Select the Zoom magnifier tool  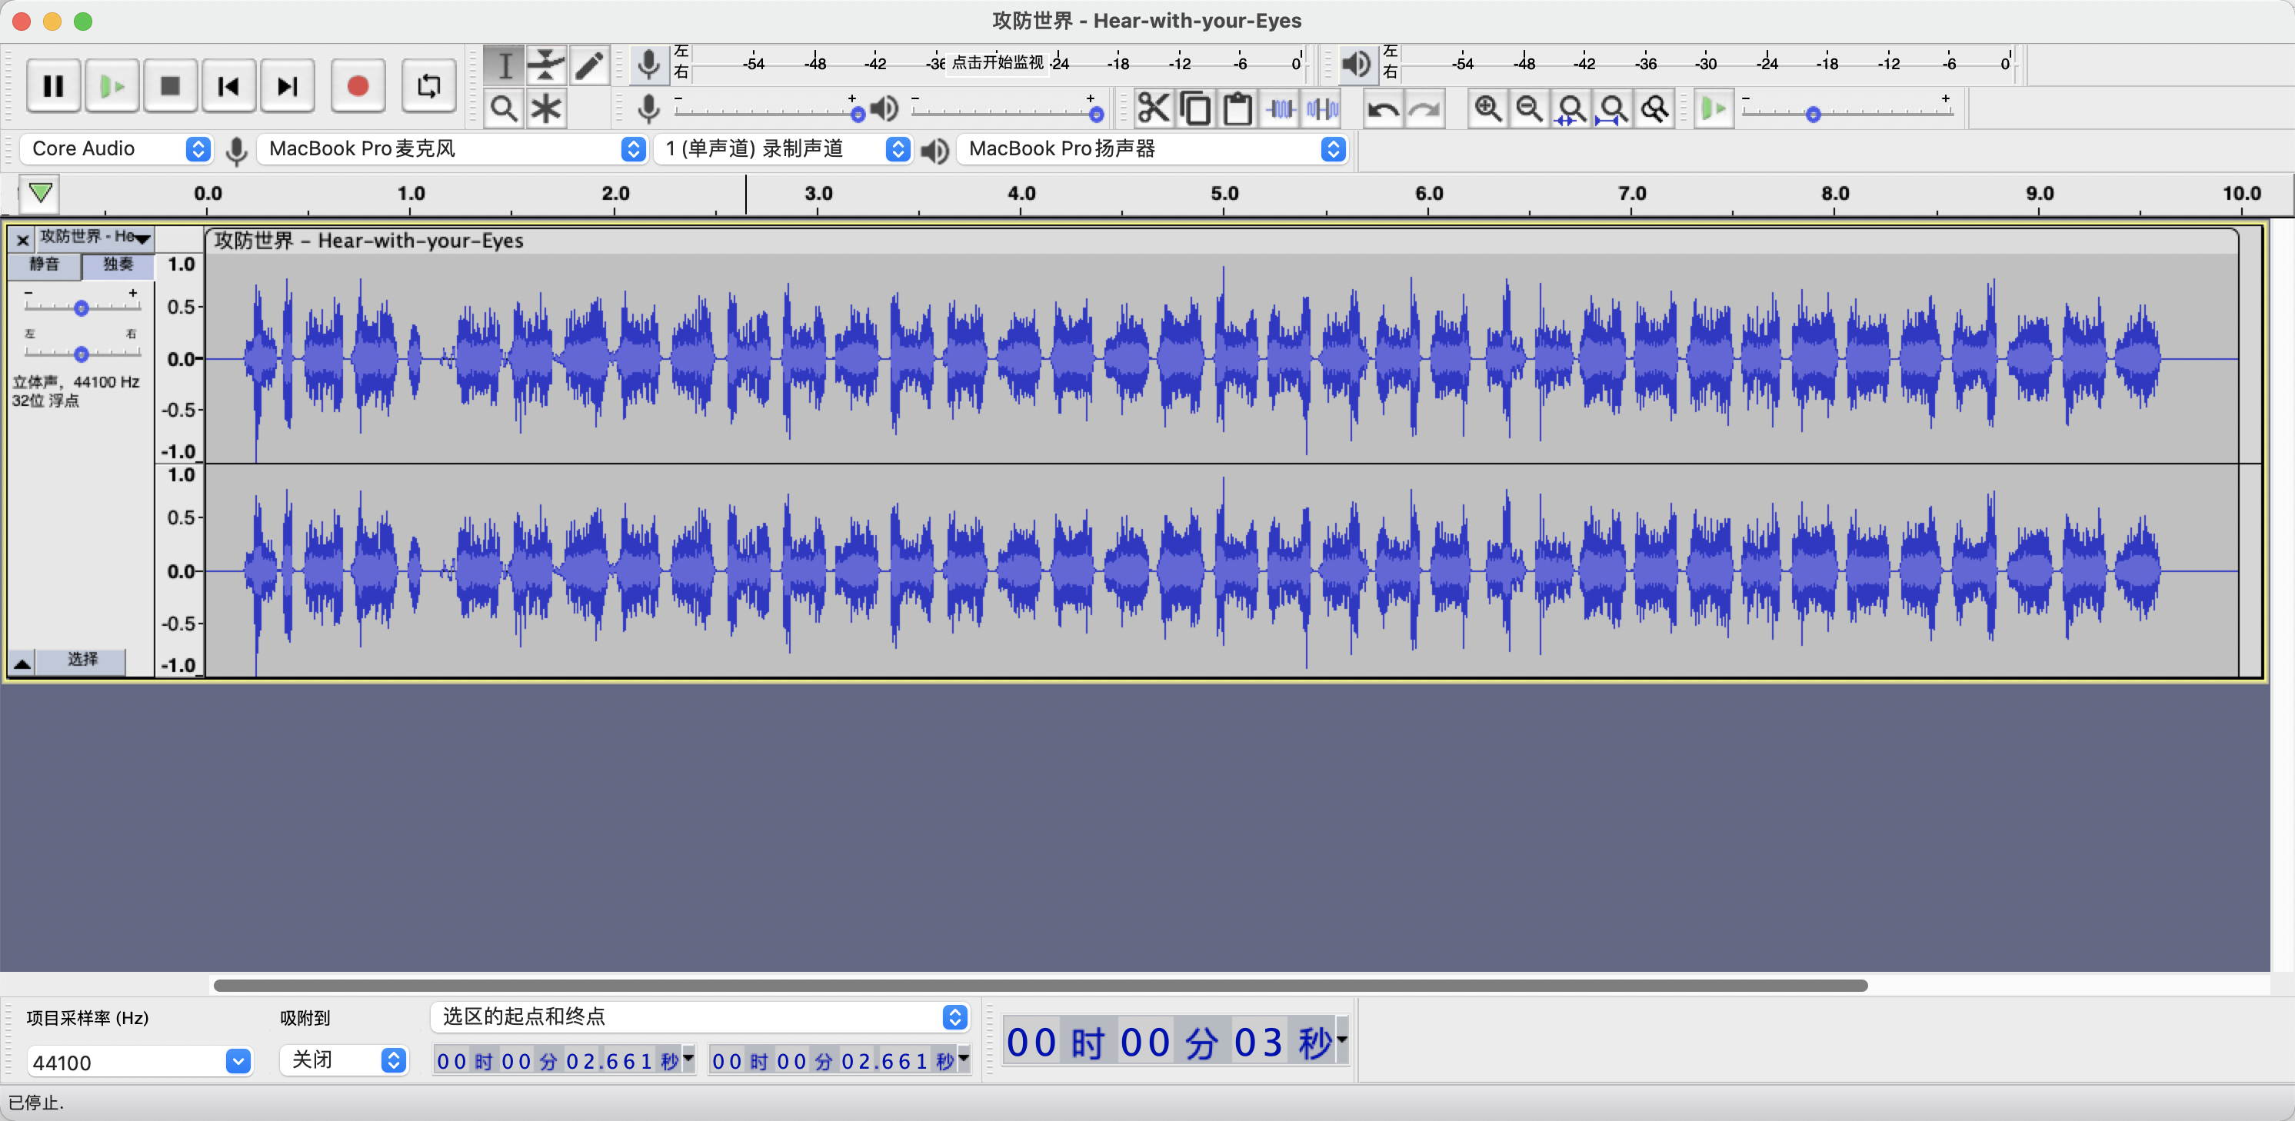coord(505,108)
